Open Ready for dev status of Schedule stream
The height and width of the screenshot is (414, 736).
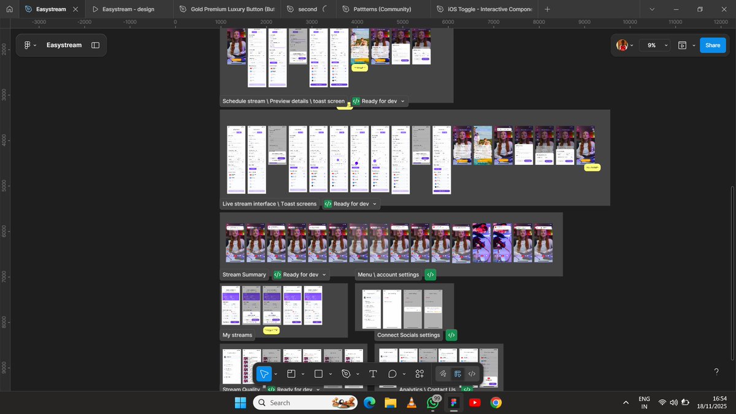378,101
